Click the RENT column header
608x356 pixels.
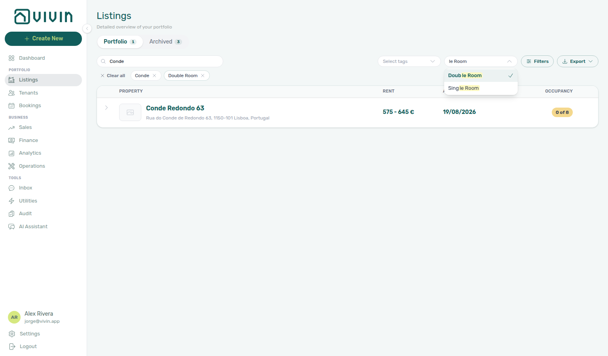388,91
